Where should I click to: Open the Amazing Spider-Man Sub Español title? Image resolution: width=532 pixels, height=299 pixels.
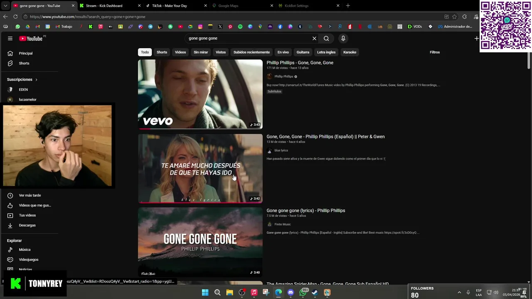click(x=328, y=284)
